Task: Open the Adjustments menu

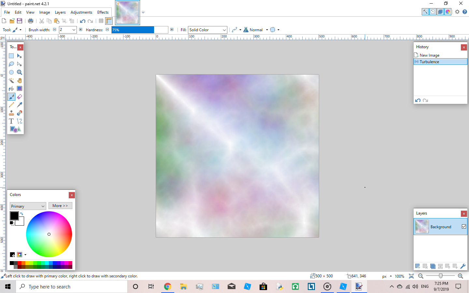Action: pos(81,12)
